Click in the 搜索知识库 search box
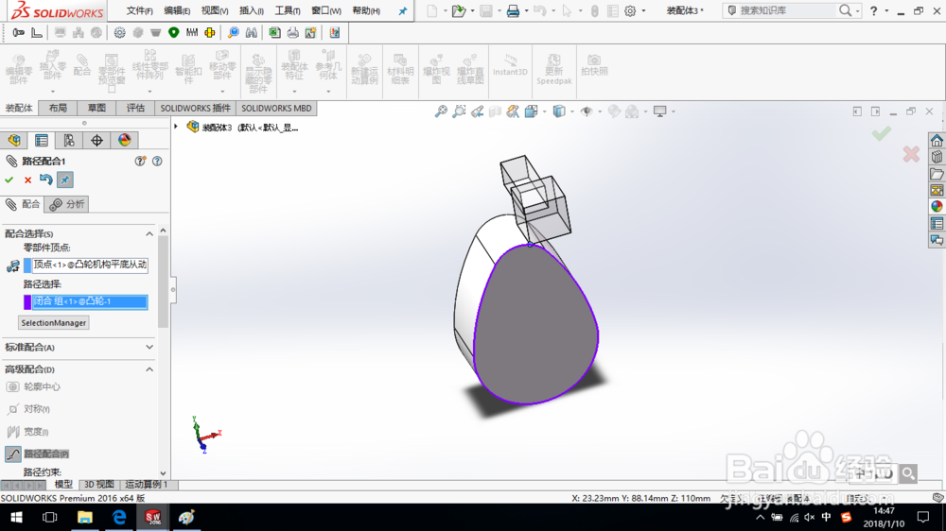This screenshot has height=531, width=946. [x=787, y=10]
